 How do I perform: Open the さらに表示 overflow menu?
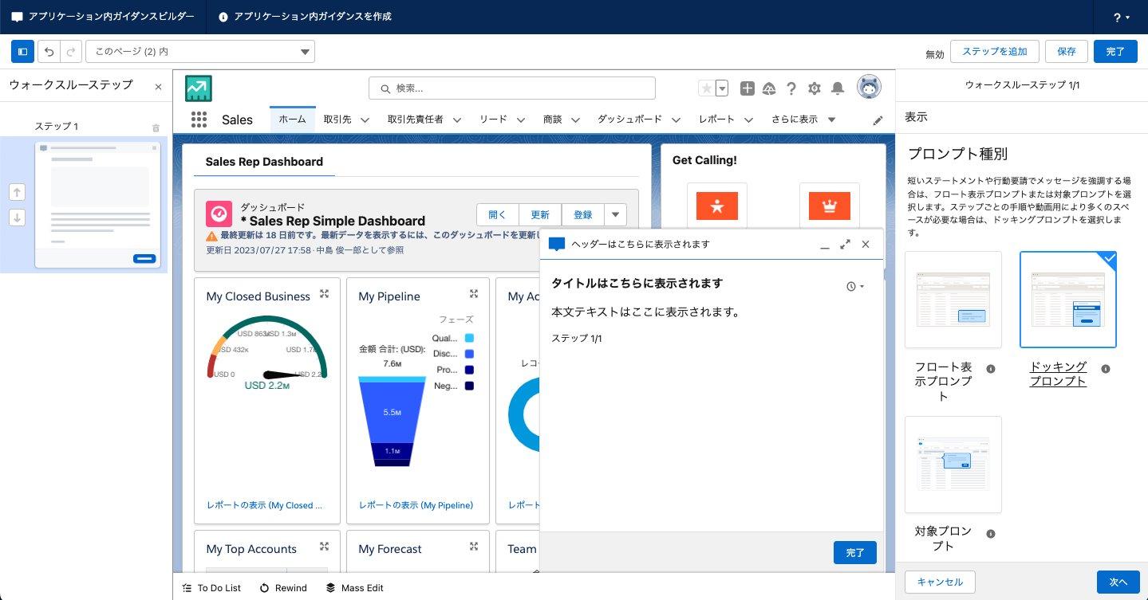(803, 119)
